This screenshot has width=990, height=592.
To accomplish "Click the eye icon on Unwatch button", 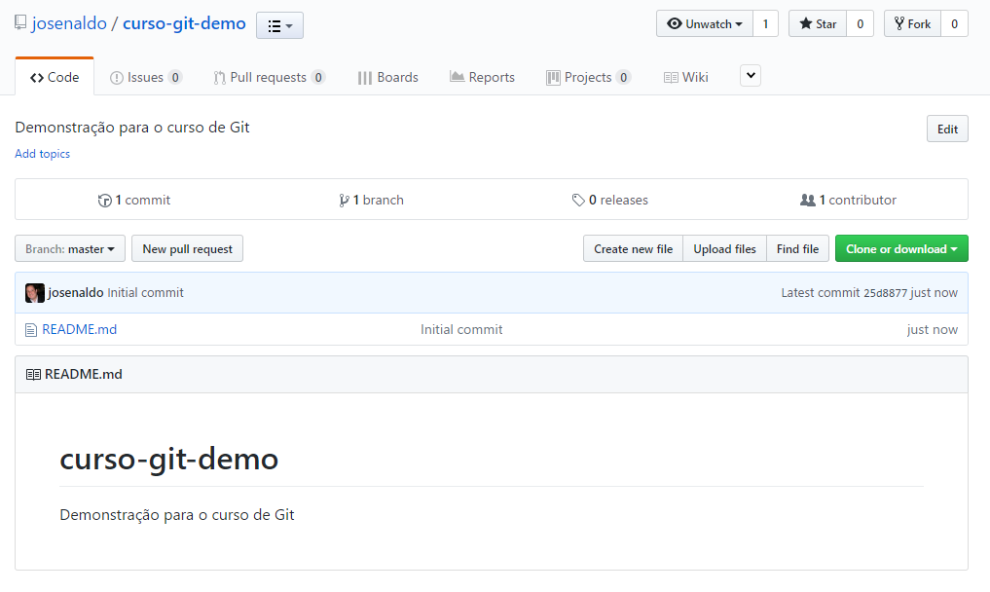I will [675, 24].
